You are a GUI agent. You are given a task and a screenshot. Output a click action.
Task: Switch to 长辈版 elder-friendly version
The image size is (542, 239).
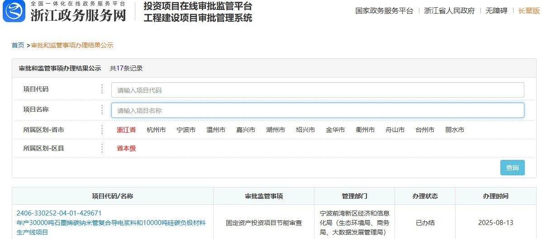[x=529, y=11]
